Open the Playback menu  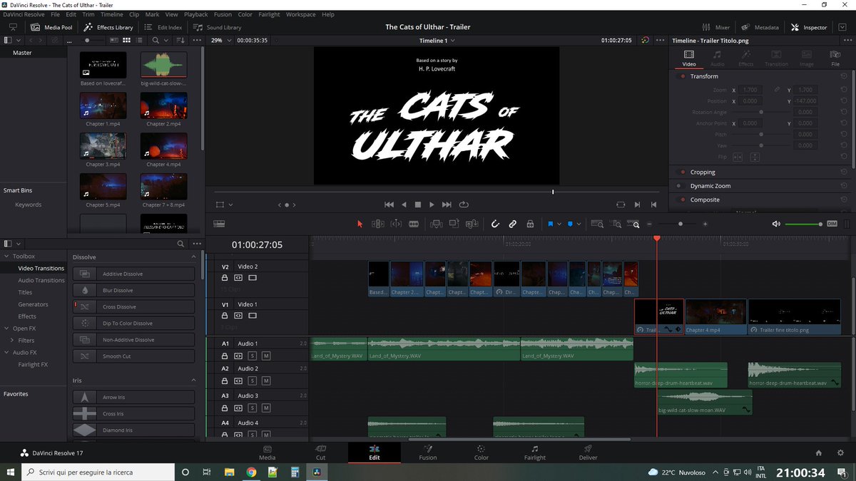(x=196, y=14)
